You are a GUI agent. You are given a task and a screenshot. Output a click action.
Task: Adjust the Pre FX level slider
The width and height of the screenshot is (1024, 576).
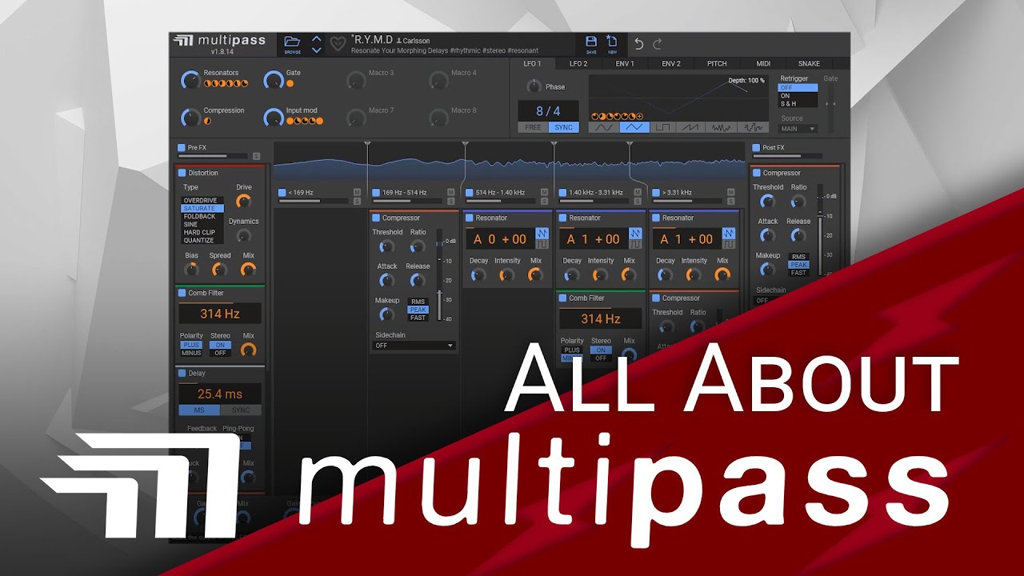(x=213, y=156)
